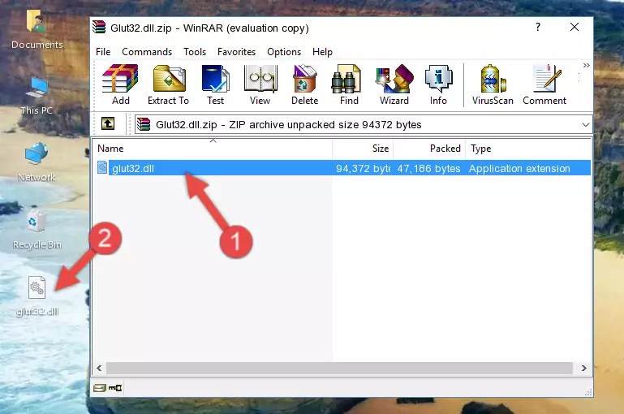Sort by the Name column header

pos(213,149)
